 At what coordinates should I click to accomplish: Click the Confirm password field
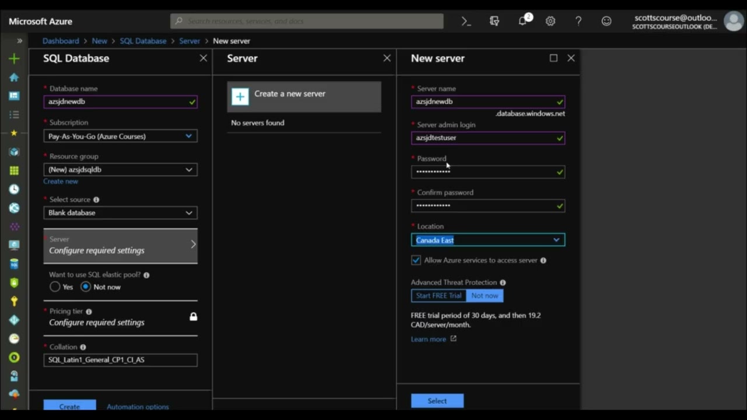pos(488,205)
